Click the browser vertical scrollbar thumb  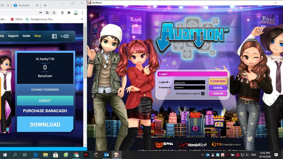tap(85, 53)
